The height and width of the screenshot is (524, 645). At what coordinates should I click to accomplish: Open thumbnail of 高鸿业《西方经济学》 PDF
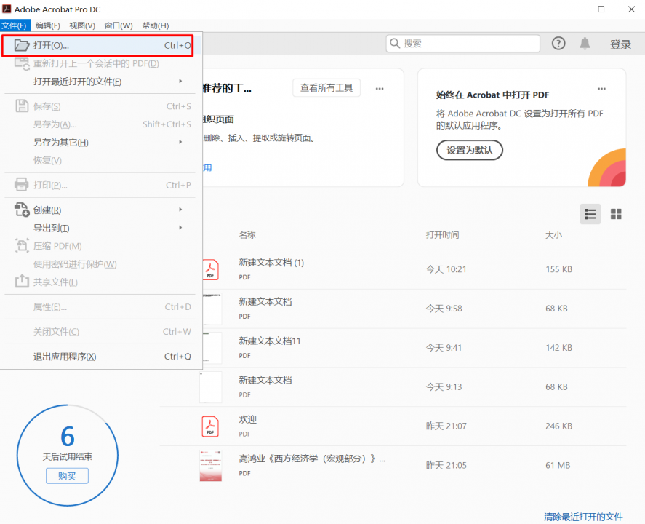pyautogui.click(x=211, y=466)
